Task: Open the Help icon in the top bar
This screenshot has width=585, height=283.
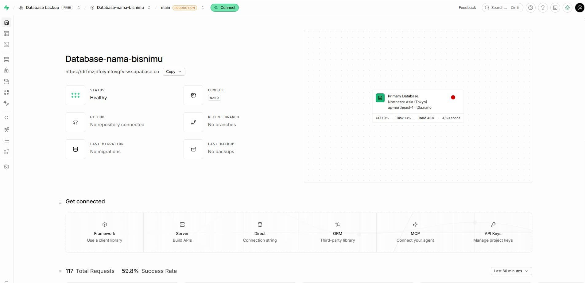Action: 531,8
